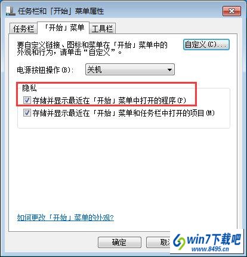Click the 电源按钮操作(B) label
This screenshot has width=247, height=257.
tap(45, 70)
